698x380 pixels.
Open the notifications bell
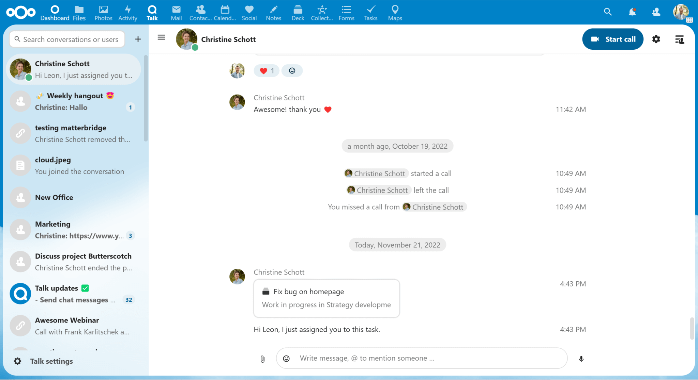(x=632, y=12)
